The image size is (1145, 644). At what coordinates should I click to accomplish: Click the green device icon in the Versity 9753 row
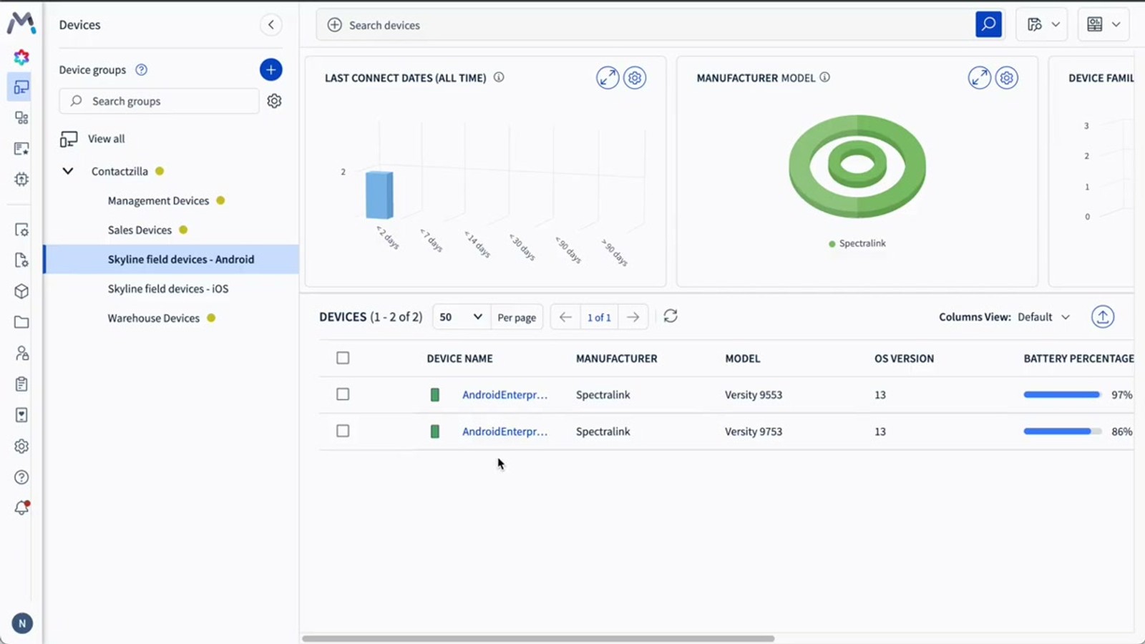(434, 431)
